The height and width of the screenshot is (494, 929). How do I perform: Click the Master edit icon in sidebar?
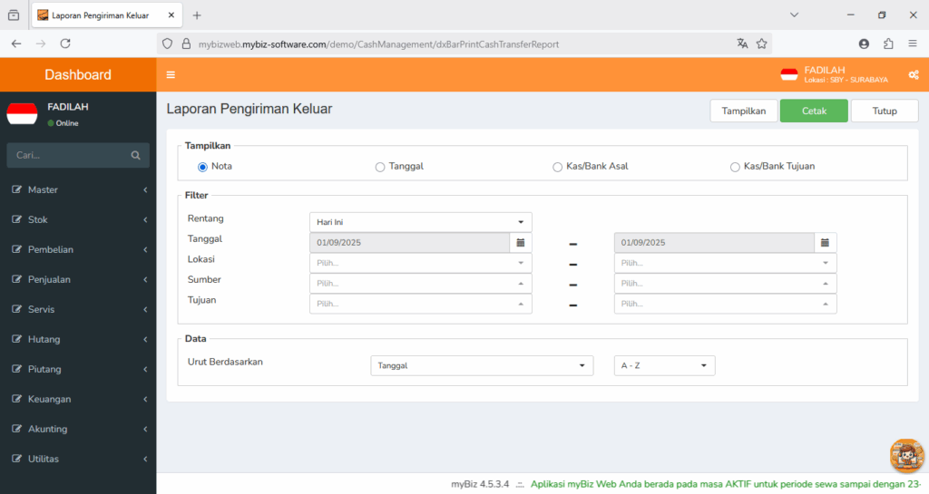[x=16, y=189]
